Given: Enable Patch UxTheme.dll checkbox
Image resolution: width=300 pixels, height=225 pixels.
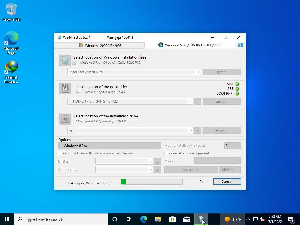Looking at the screenshot, I should (60, 153).
